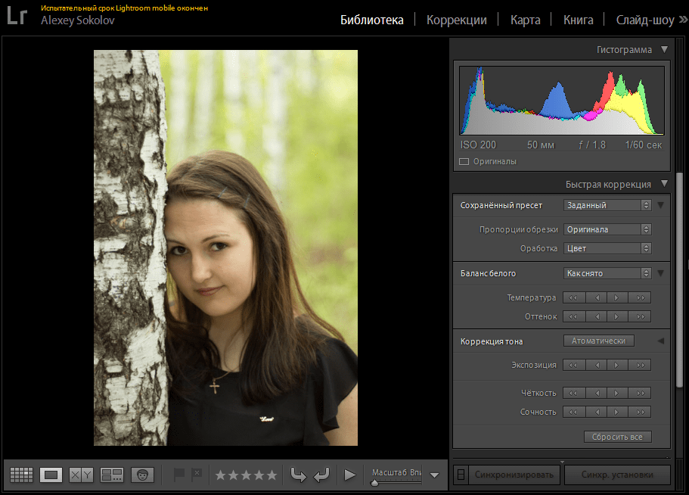Open People face view icon
Image resolution: width=689 pixels, height=495 pixels.
pos(142,475)
